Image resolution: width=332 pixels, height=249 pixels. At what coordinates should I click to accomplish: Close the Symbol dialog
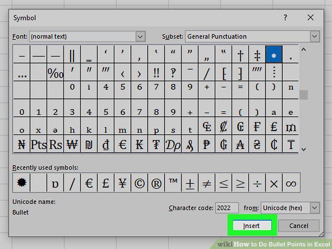[x=311, y=17]
